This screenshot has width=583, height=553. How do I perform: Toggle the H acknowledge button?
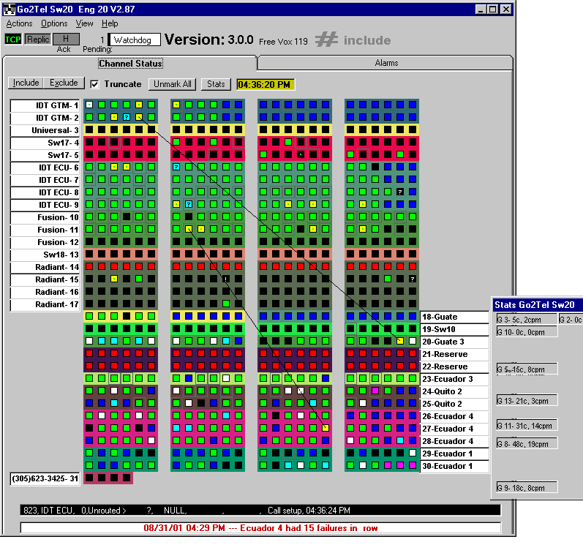tap(66, 39)
